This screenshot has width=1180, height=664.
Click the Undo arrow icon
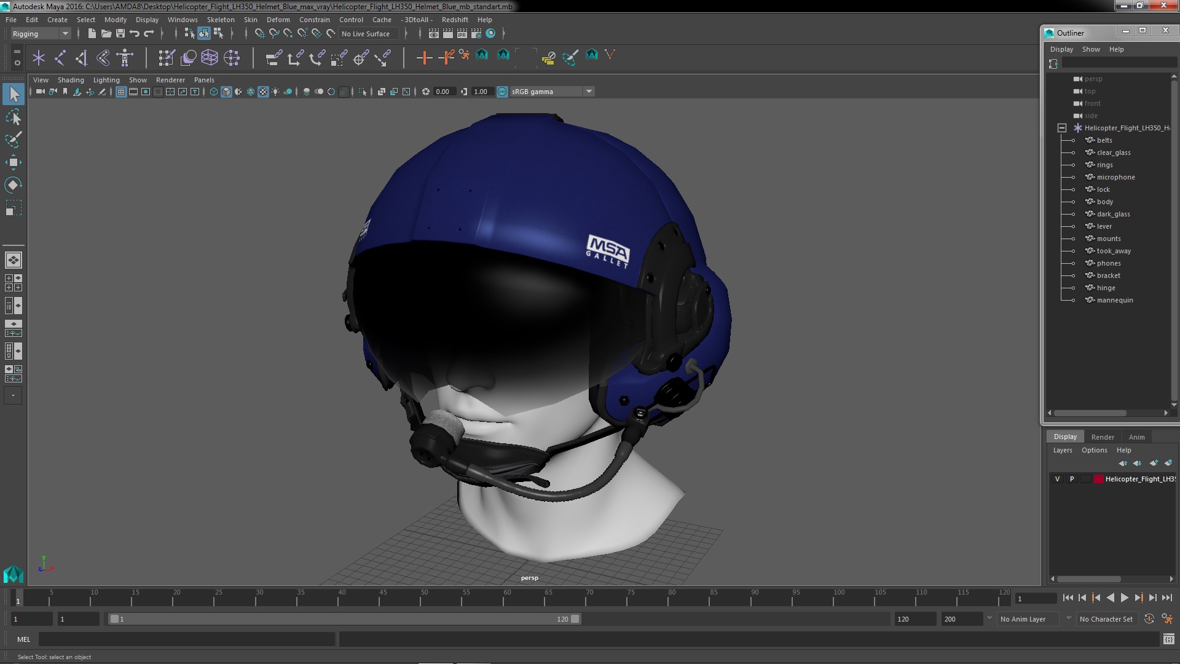(135, 34)
